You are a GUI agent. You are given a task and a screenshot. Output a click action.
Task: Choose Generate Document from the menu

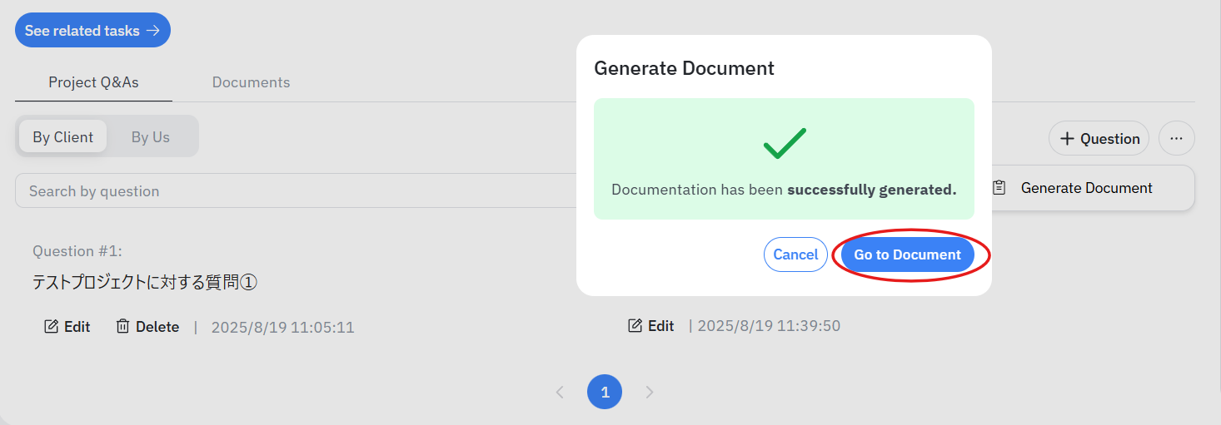tap(1086, 188)
